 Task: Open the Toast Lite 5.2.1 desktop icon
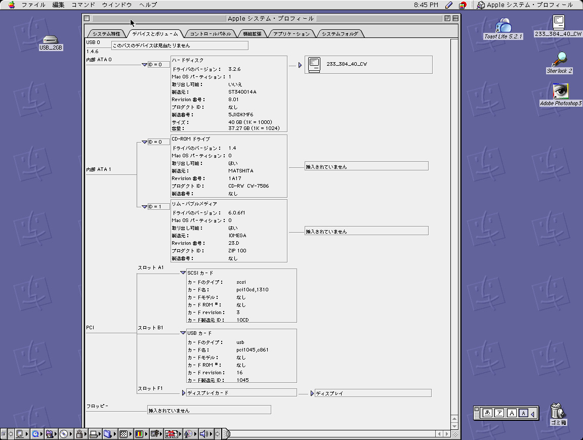click(503, 29)
